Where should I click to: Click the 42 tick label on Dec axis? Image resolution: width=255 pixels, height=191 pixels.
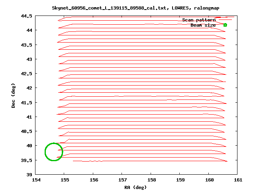(x=29, y=88)
